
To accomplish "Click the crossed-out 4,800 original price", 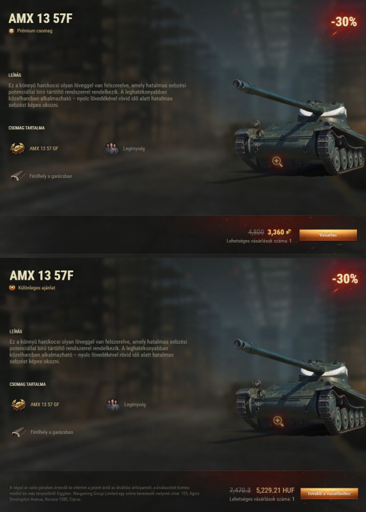I will [x=256, y=232].
